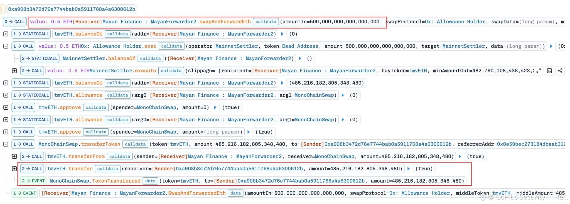The width and height of the screenshot is (570, 204).
Task: Click the return arrow on tmvETH.transferFrom row
Action: point(460,156)
